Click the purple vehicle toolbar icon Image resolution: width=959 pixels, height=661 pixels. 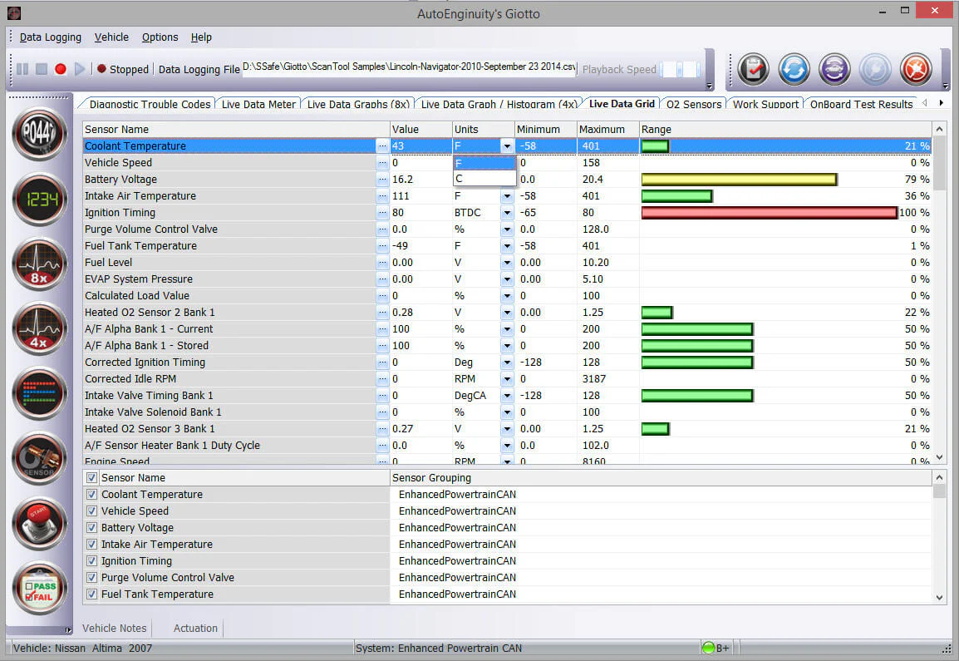tap(835, 69)
